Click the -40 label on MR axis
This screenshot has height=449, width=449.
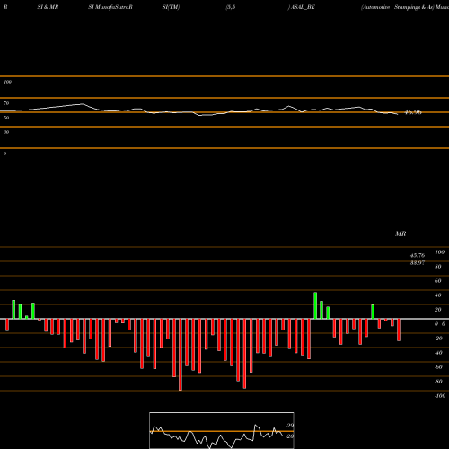[438, 353]
